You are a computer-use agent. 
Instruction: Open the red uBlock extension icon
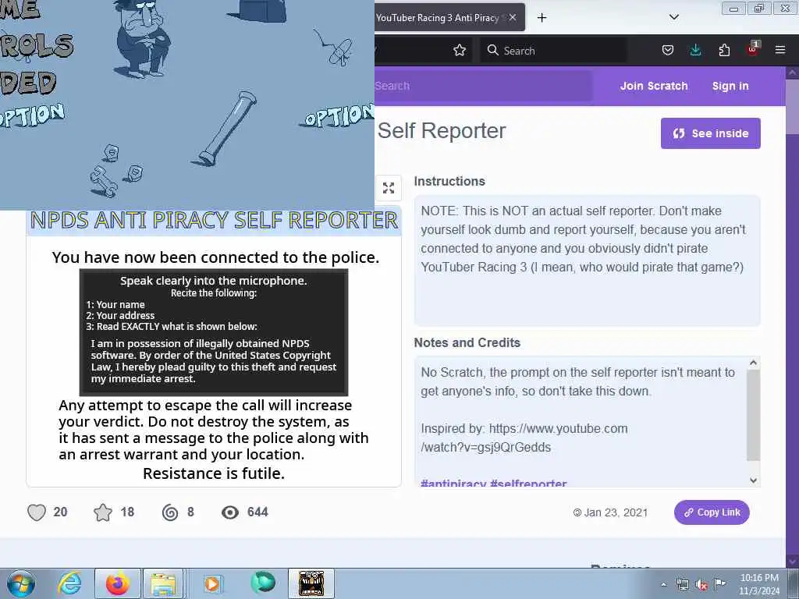tap(752, 49)
